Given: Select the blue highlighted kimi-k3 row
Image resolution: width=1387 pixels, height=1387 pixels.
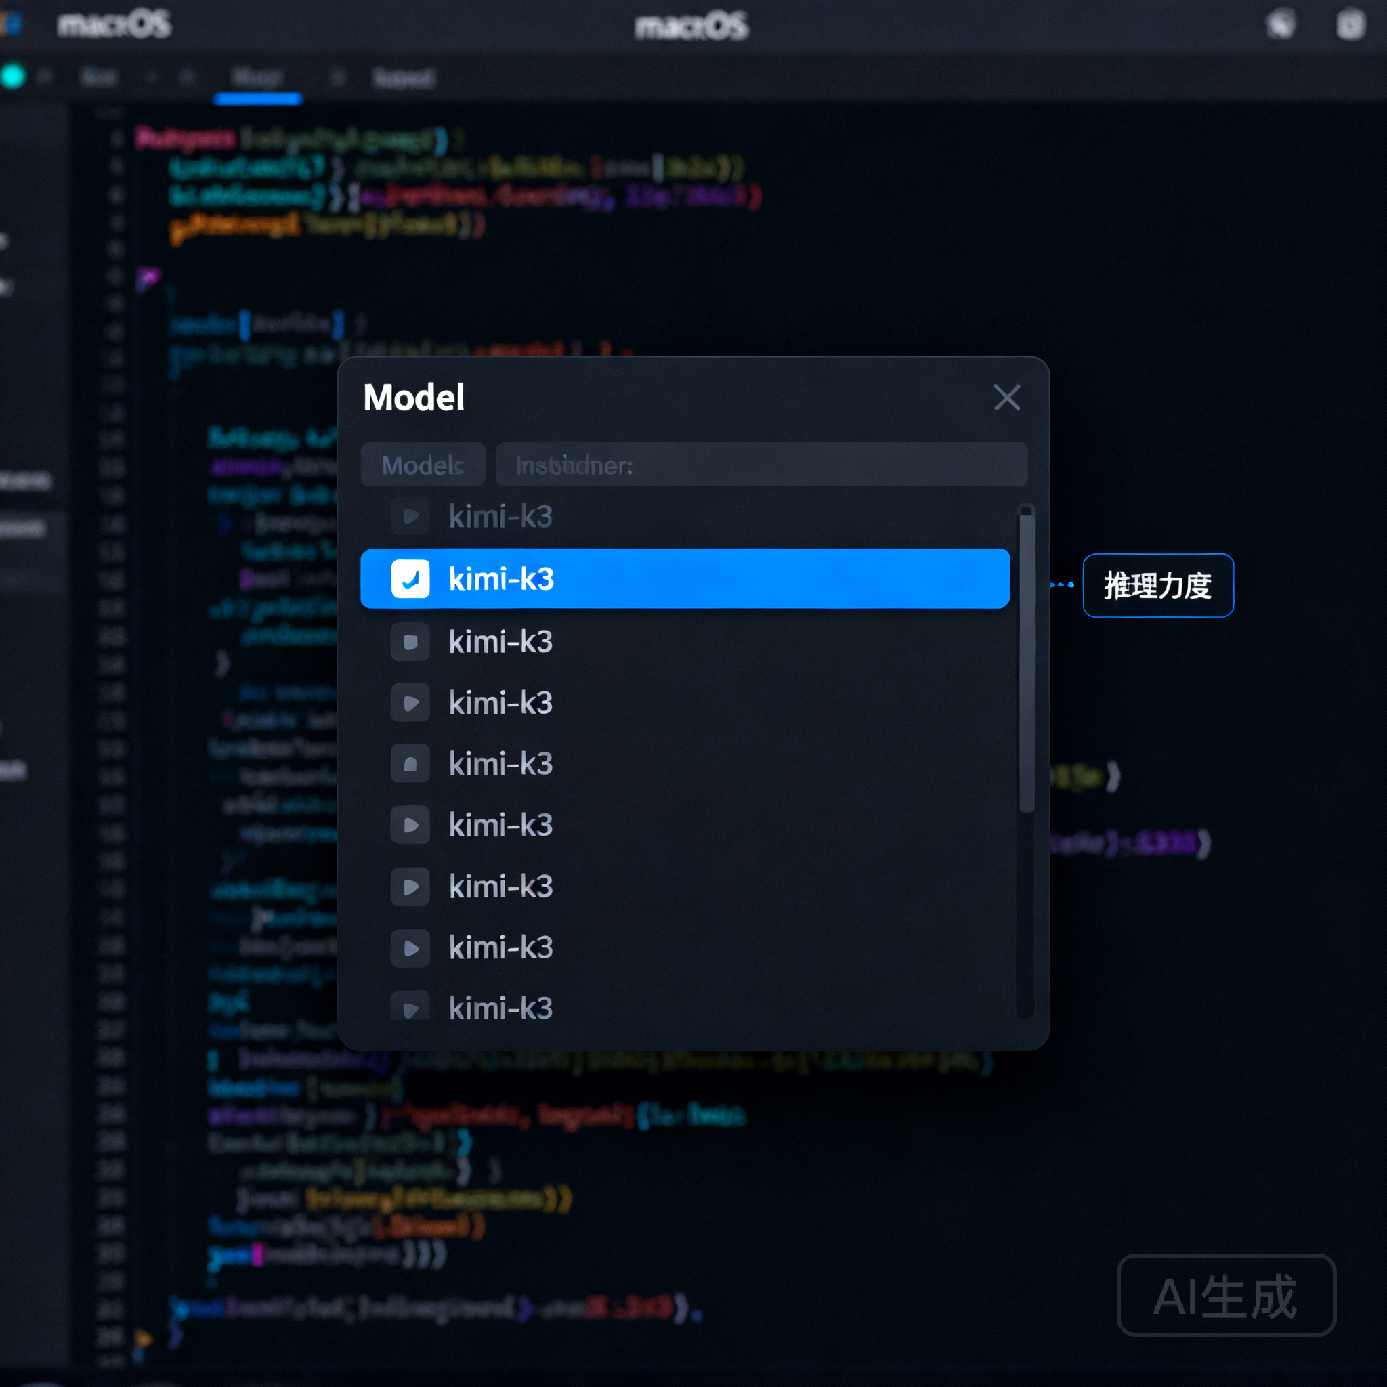Looking at the screenshot, I should coord(685,578).
